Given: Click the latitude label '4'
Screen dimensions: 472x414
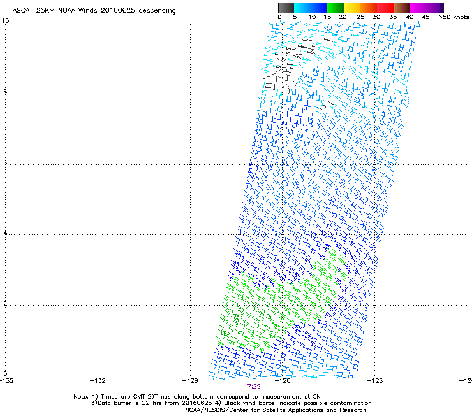Looking at the screenshot, I should pyautogui.click(x=5, y=232).
